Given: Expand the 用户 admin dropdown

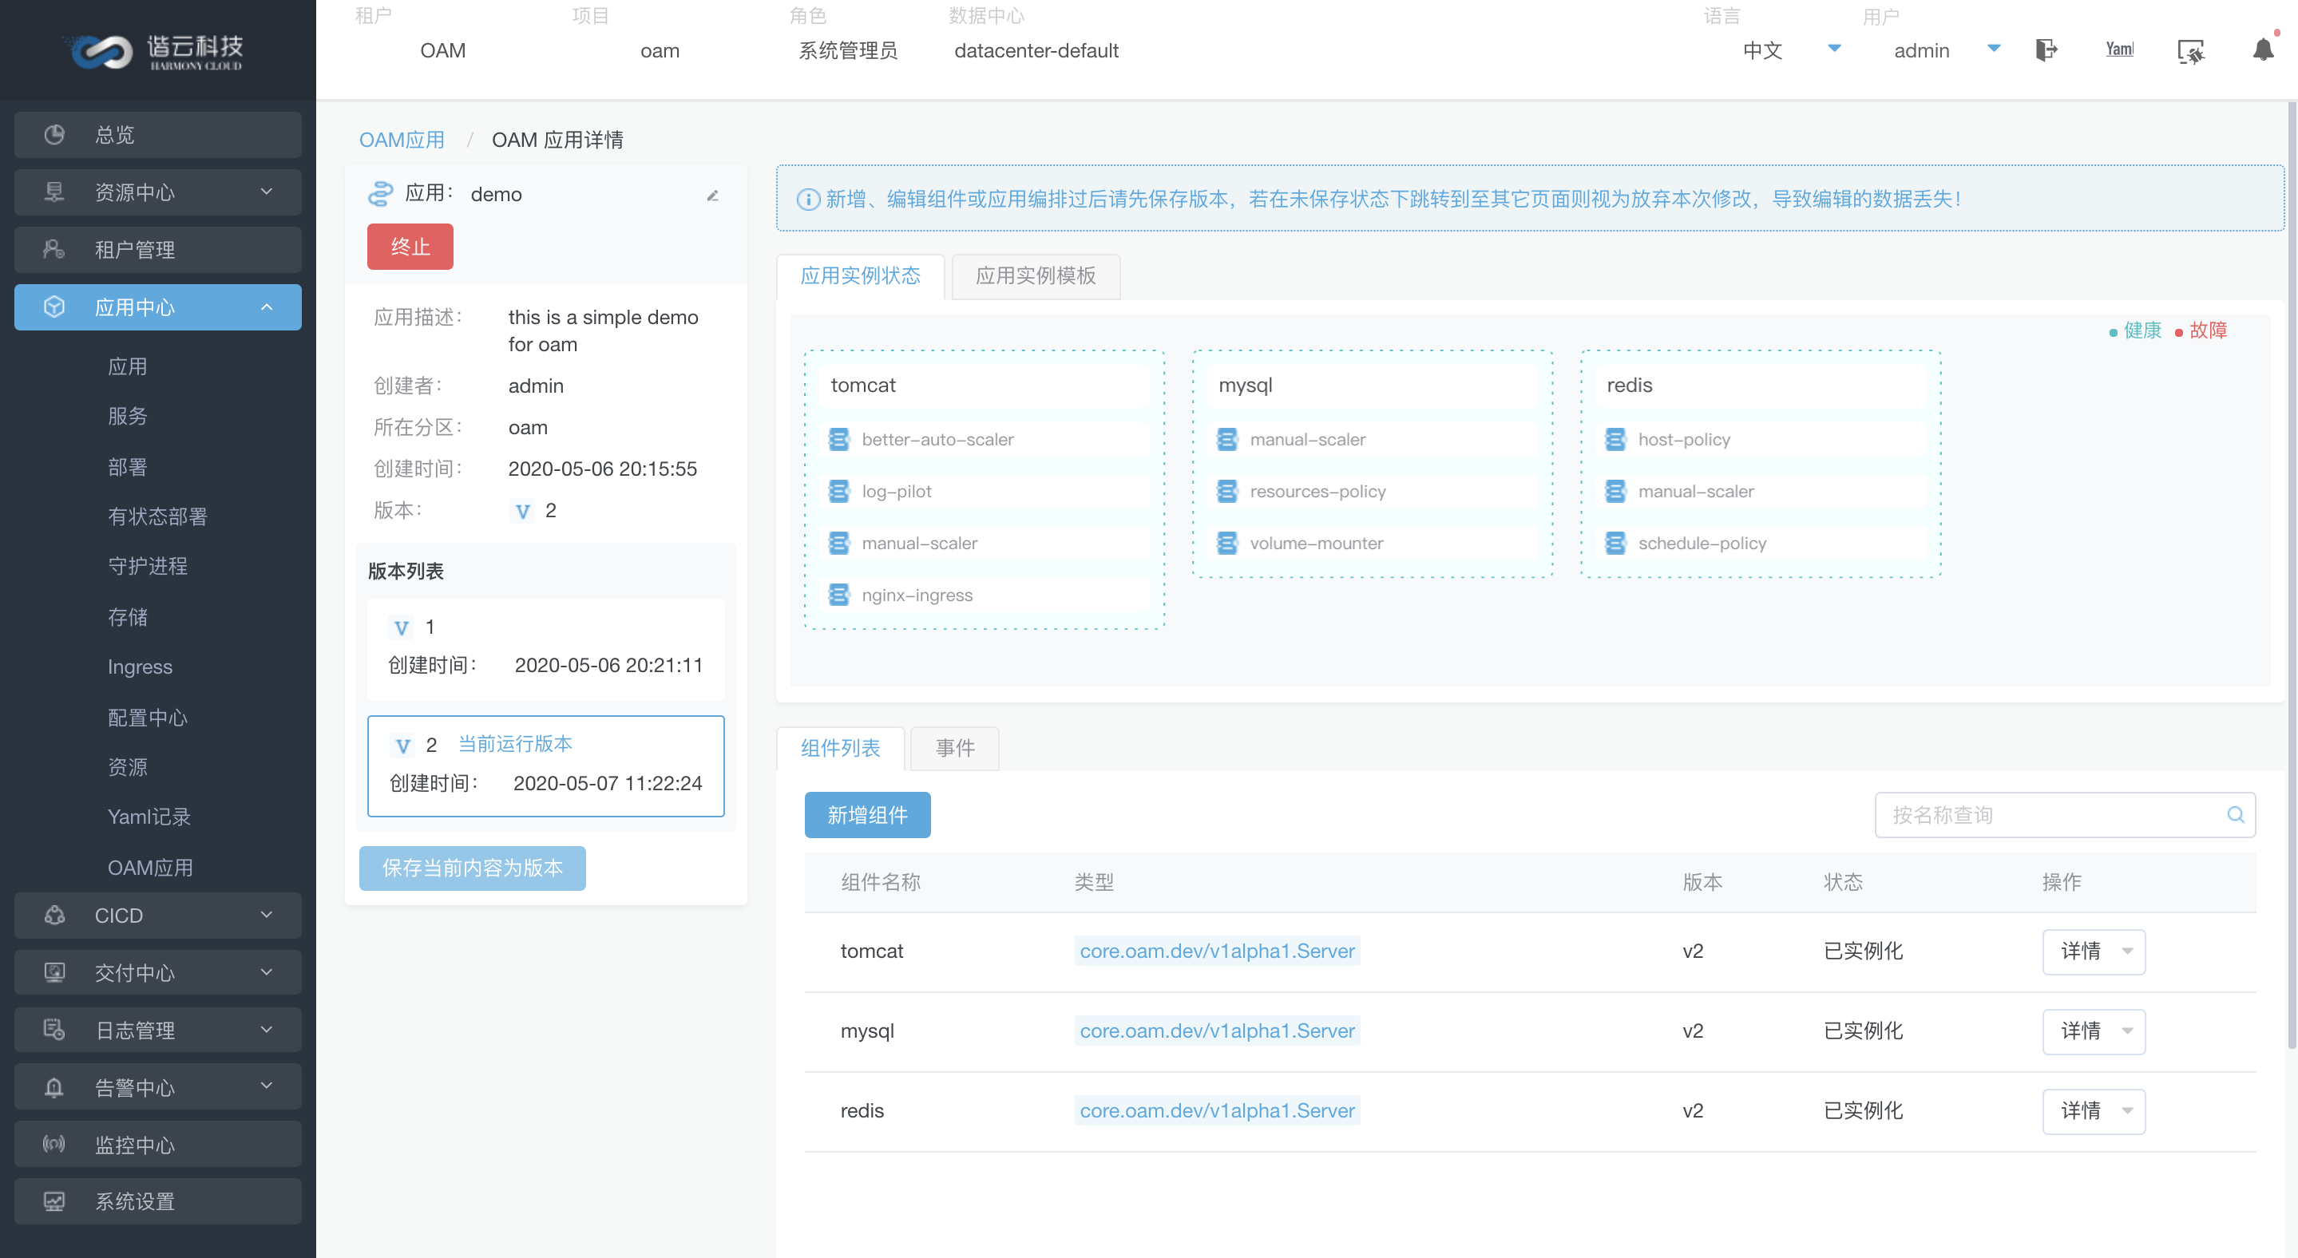Looking at the screenshot, I should [x=1990, y=49].
